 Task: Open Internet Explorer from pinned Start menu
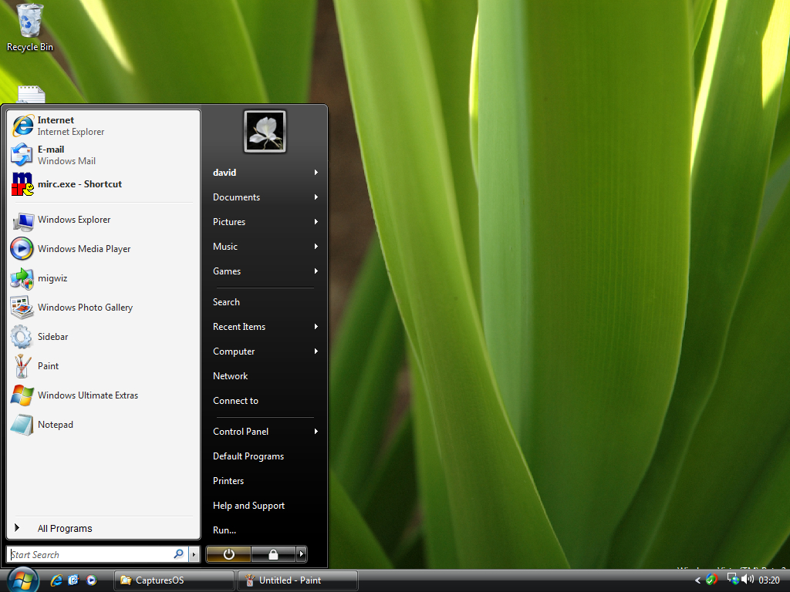pos(103,126)
